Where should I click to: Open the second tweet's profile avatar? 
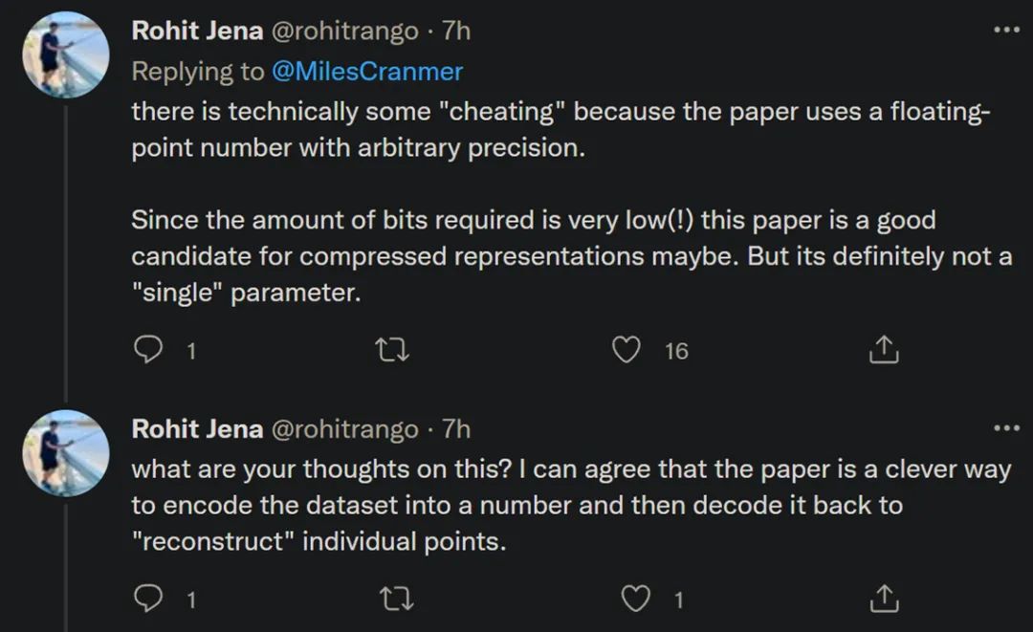pos(65,453)
